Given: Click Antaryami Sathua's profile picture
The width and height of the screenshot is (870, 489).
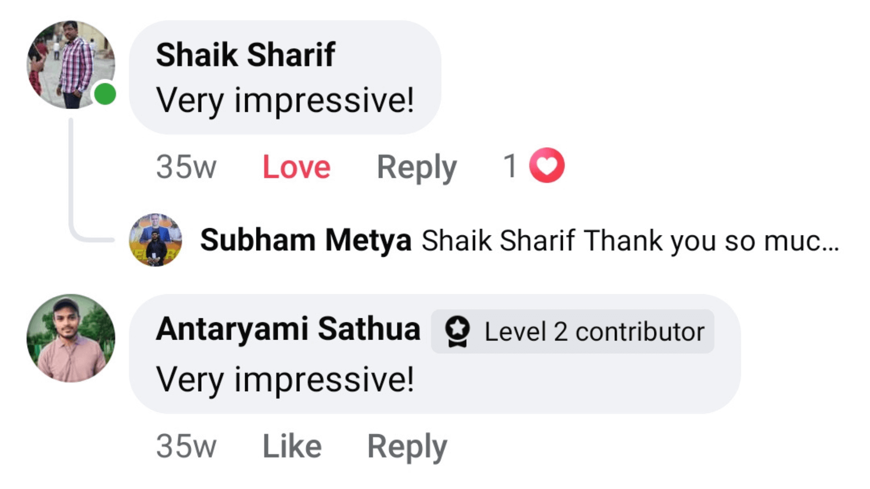Looking at the screenshot, I should pyautogui.click(x=71, y=338).
